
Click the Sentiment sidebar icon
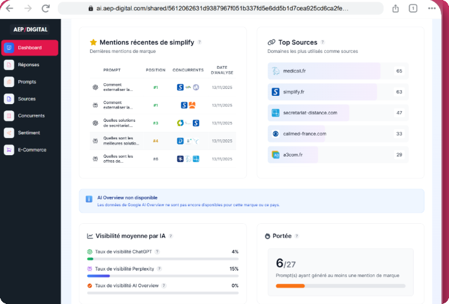click(9, 132)
